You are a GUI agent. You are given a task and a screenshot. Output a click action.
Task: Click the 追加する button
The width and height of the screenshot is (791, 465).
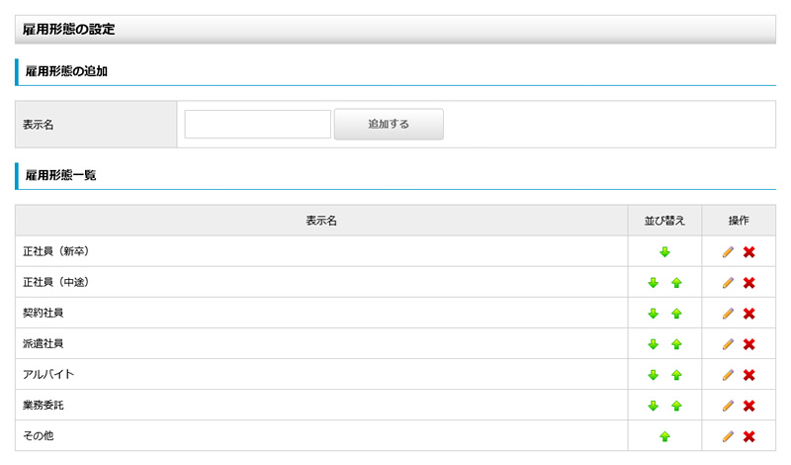389,125
